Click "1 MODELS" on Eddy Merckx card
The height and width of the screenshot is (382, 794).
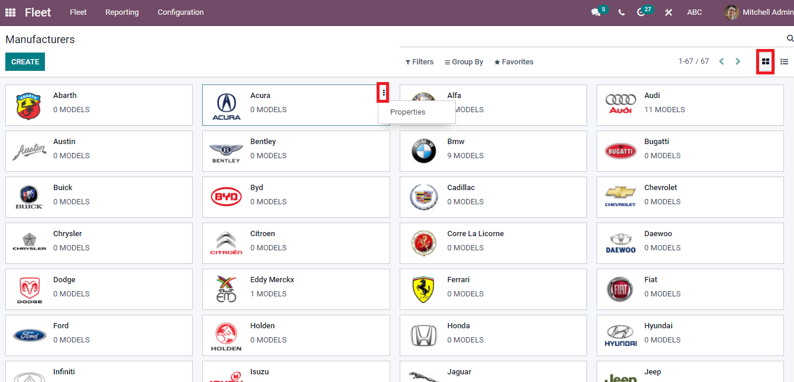(x=268, y=294)
